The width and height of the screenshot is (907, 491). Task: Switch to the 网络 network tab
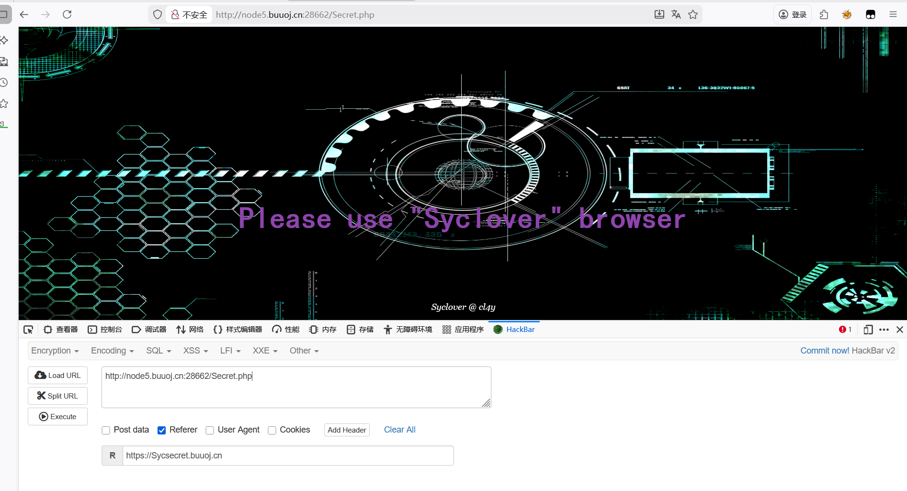[x=190, y=330]
